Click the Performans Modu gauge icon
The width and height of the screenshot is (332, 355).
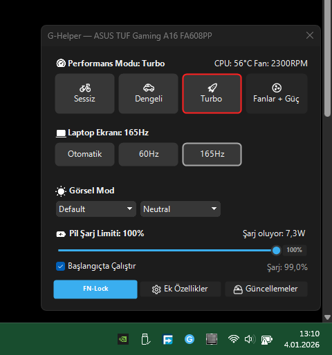(61, 63)
